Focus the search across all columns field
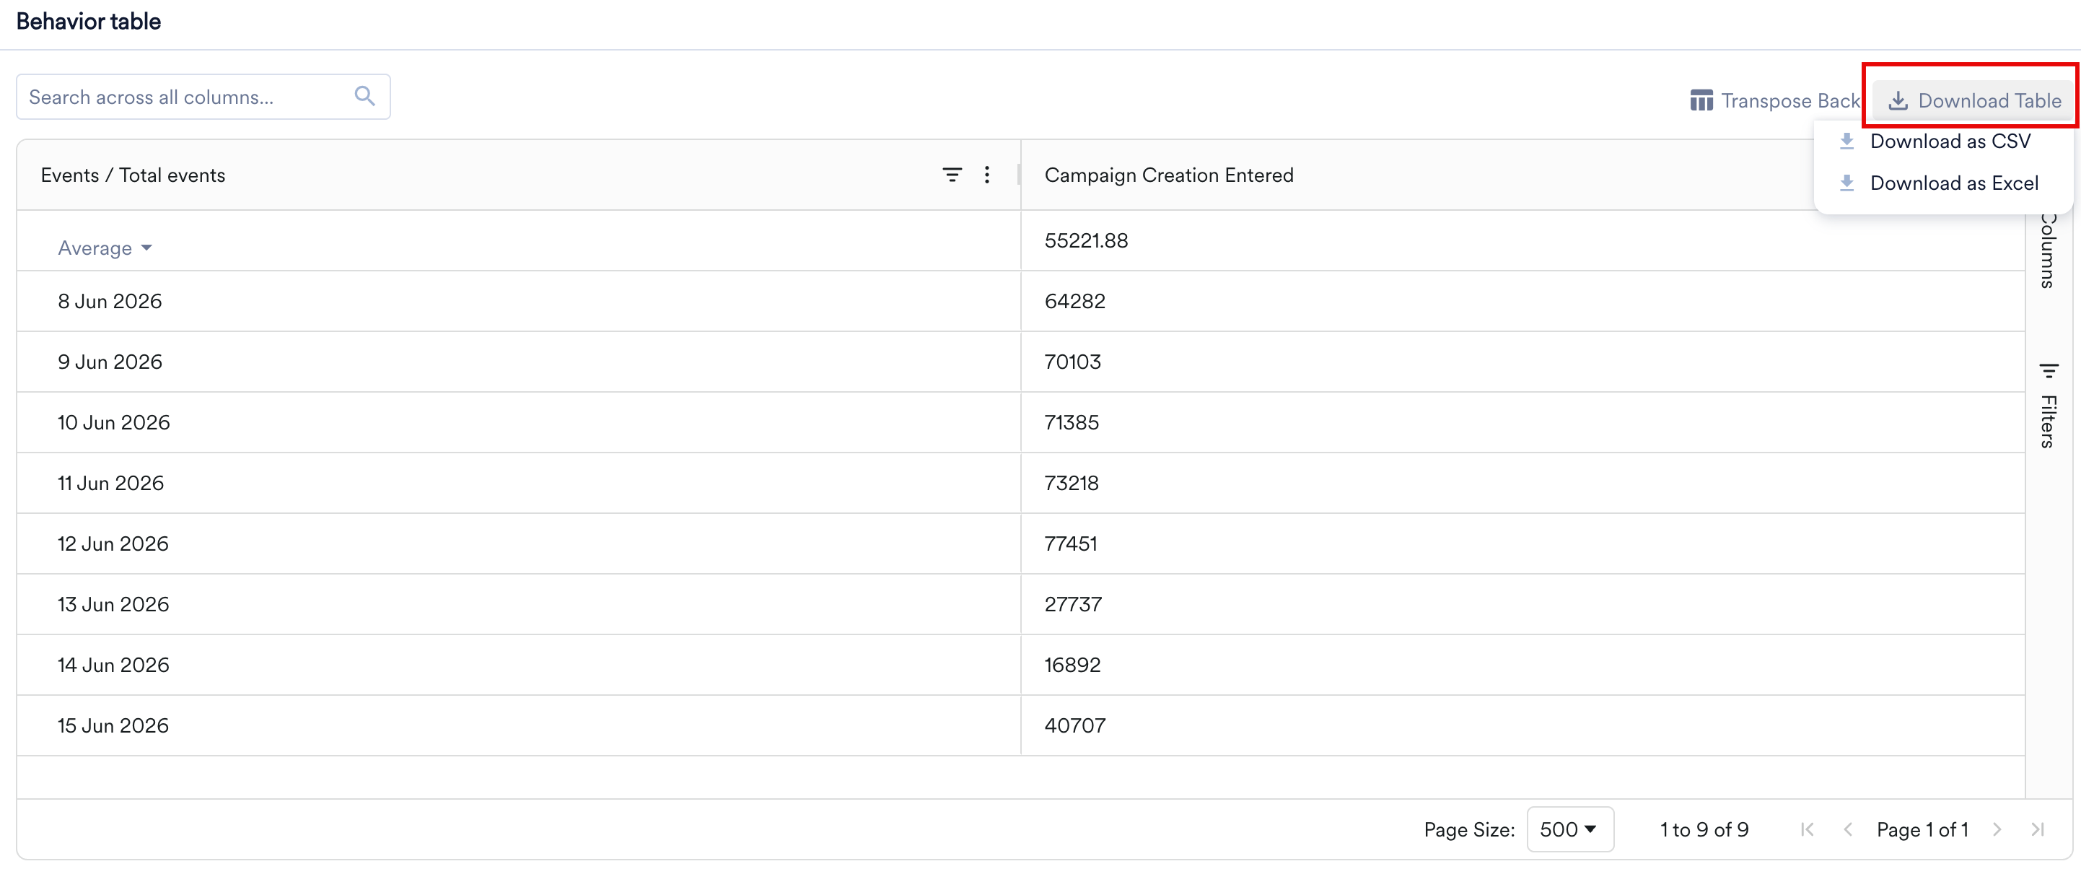Image resolution: width=2081 pixels, height=869 pixels. pos(203,97)
